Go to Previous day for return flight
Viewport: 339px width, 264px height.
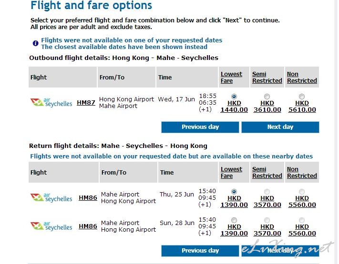200,251
